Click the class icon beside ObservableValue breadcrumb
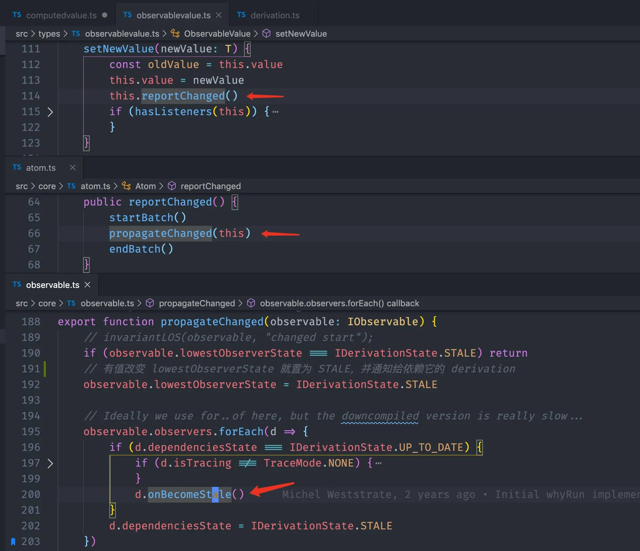The width and height of the screenshot is (640, 551). pos(175,33)
